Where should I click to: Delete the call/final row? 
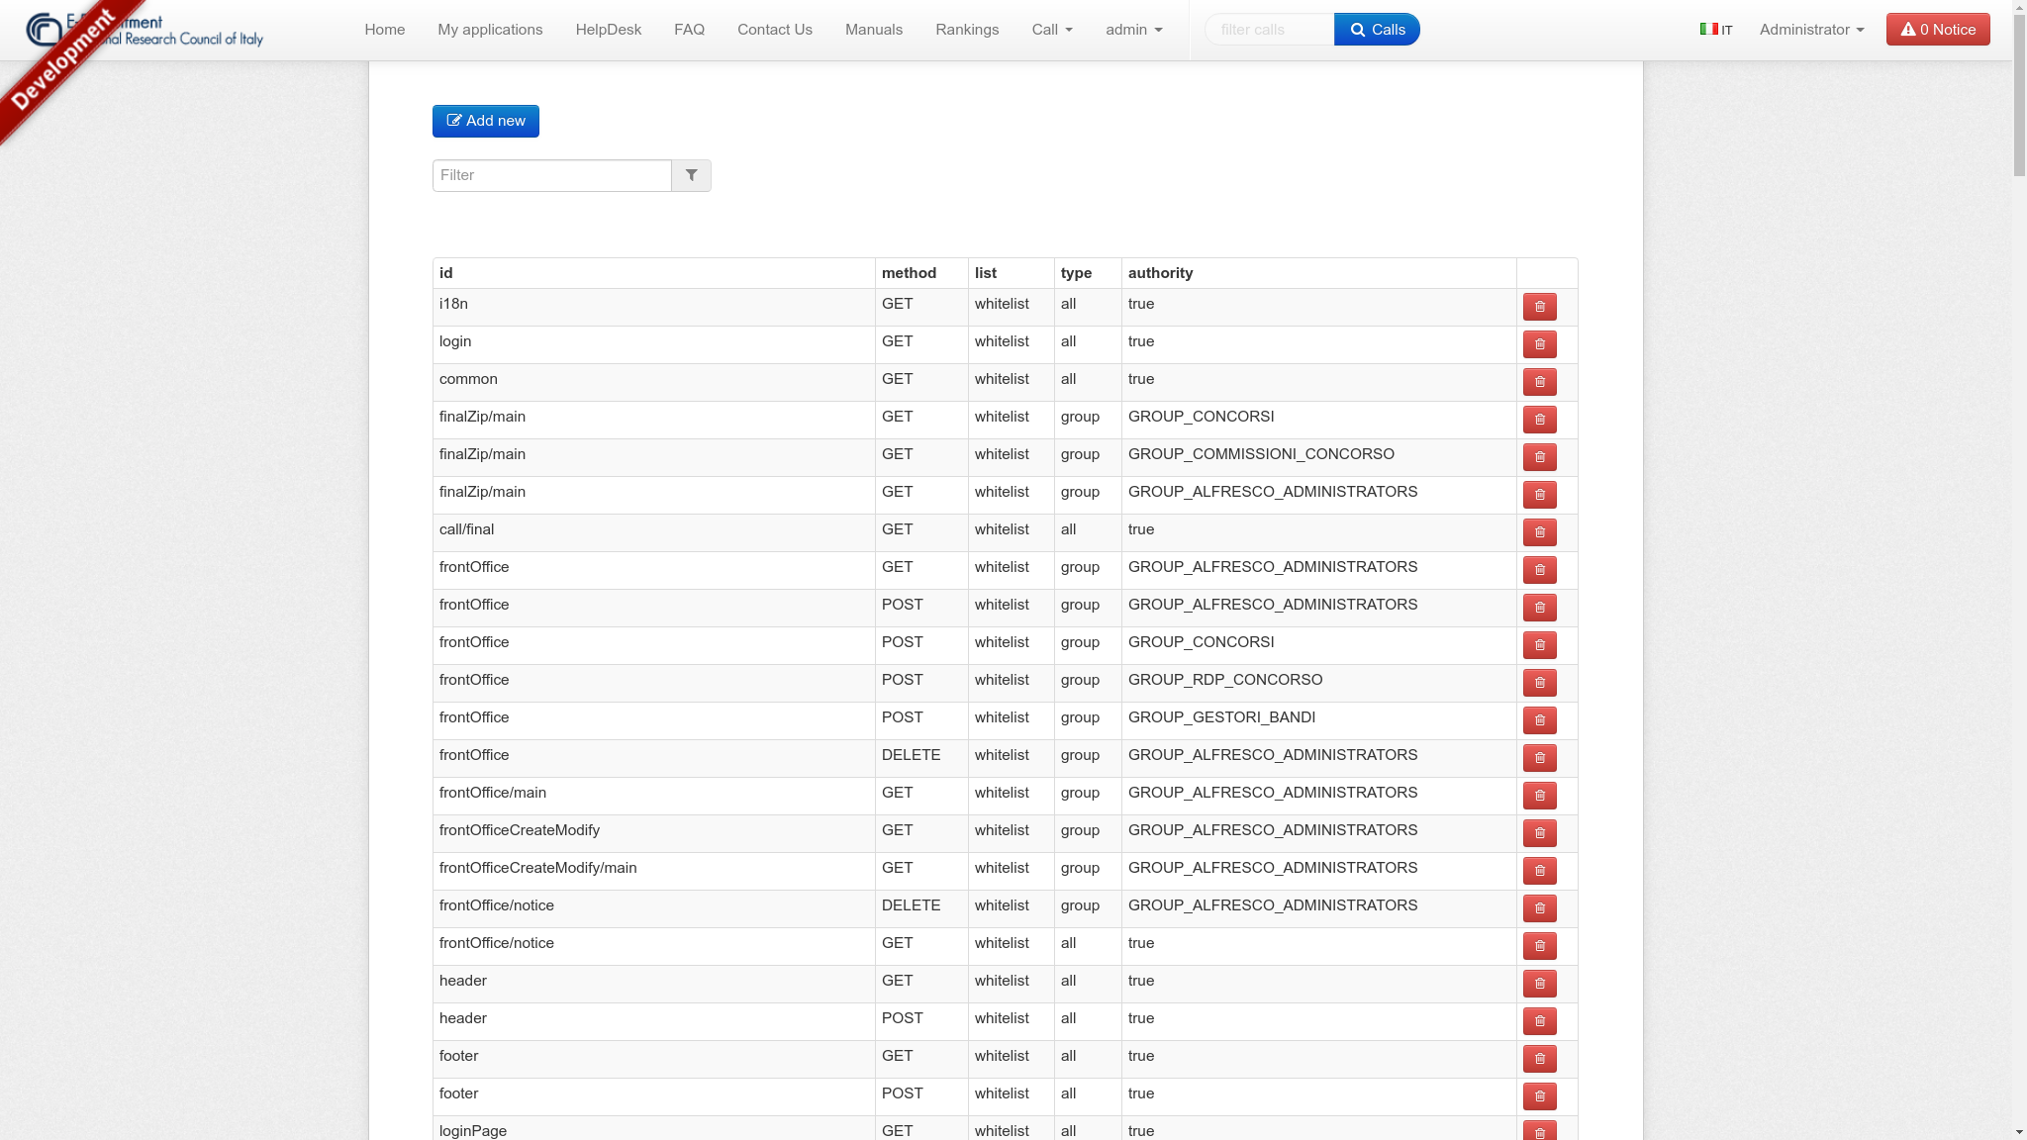coord(1539,532)
